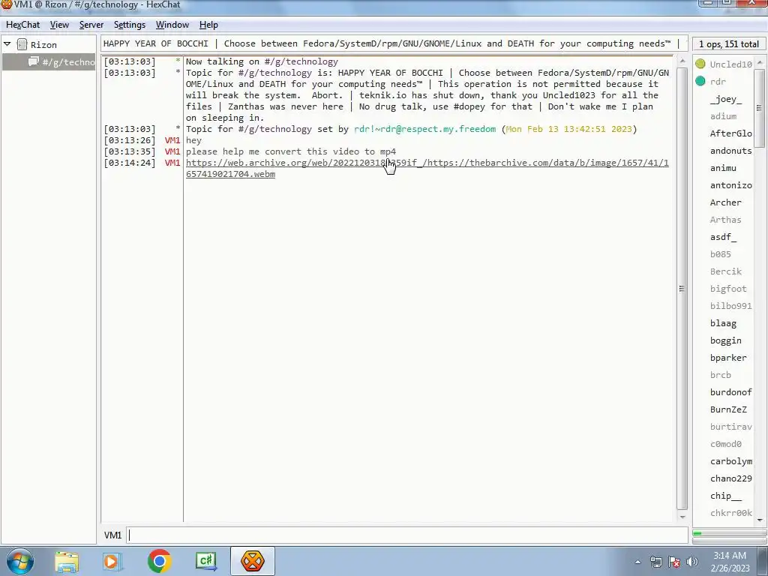Open the C# application in taskbar
Viewport: 768px width, 576px height.
[205, 561]
